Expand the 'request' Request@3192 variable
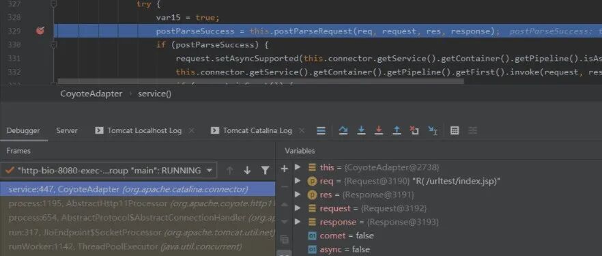602x256 pixels. 298,208
